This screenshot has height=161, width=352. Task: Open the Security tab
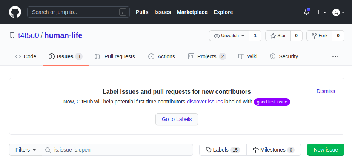(284, 56)
